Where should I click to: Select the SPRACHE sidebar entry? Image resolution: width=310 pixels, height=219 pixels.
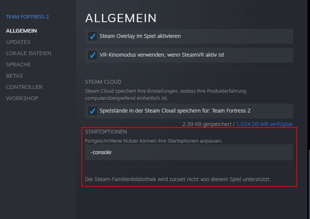(x=18, y=65)
